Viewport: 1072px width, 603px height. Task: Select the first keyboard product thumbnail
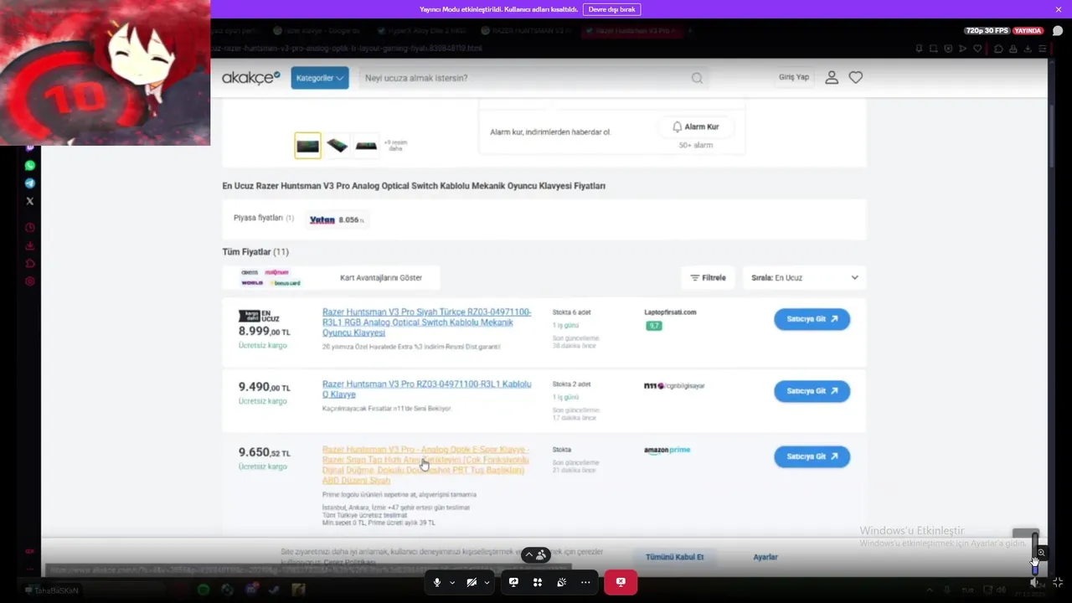point(307,146)
